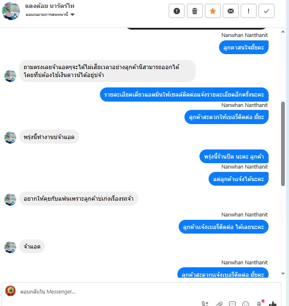The width and height of the screenshot is (289, 306).
Task: Mark conversation as done with checkmark
Action: [x=267, y=11]
